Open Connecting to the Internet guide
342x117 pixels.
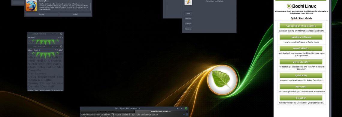(x=301, y=26)
